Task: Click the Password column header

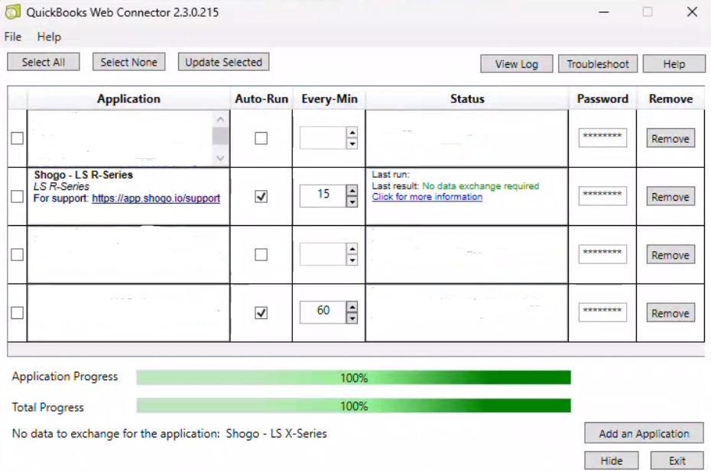Action: [x=602, y=98]
